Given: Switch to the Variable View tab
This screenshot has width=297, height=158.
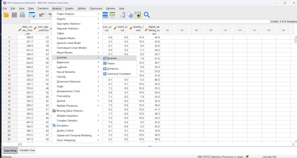Looking at the screenshot, I should 27,151.
